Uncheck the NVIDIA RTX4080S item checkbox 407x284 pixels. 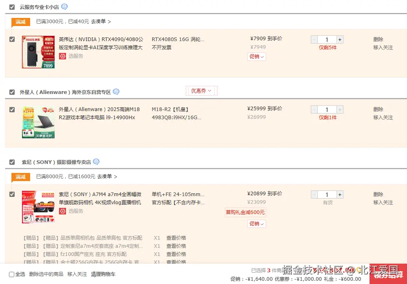tap(12, 39)
